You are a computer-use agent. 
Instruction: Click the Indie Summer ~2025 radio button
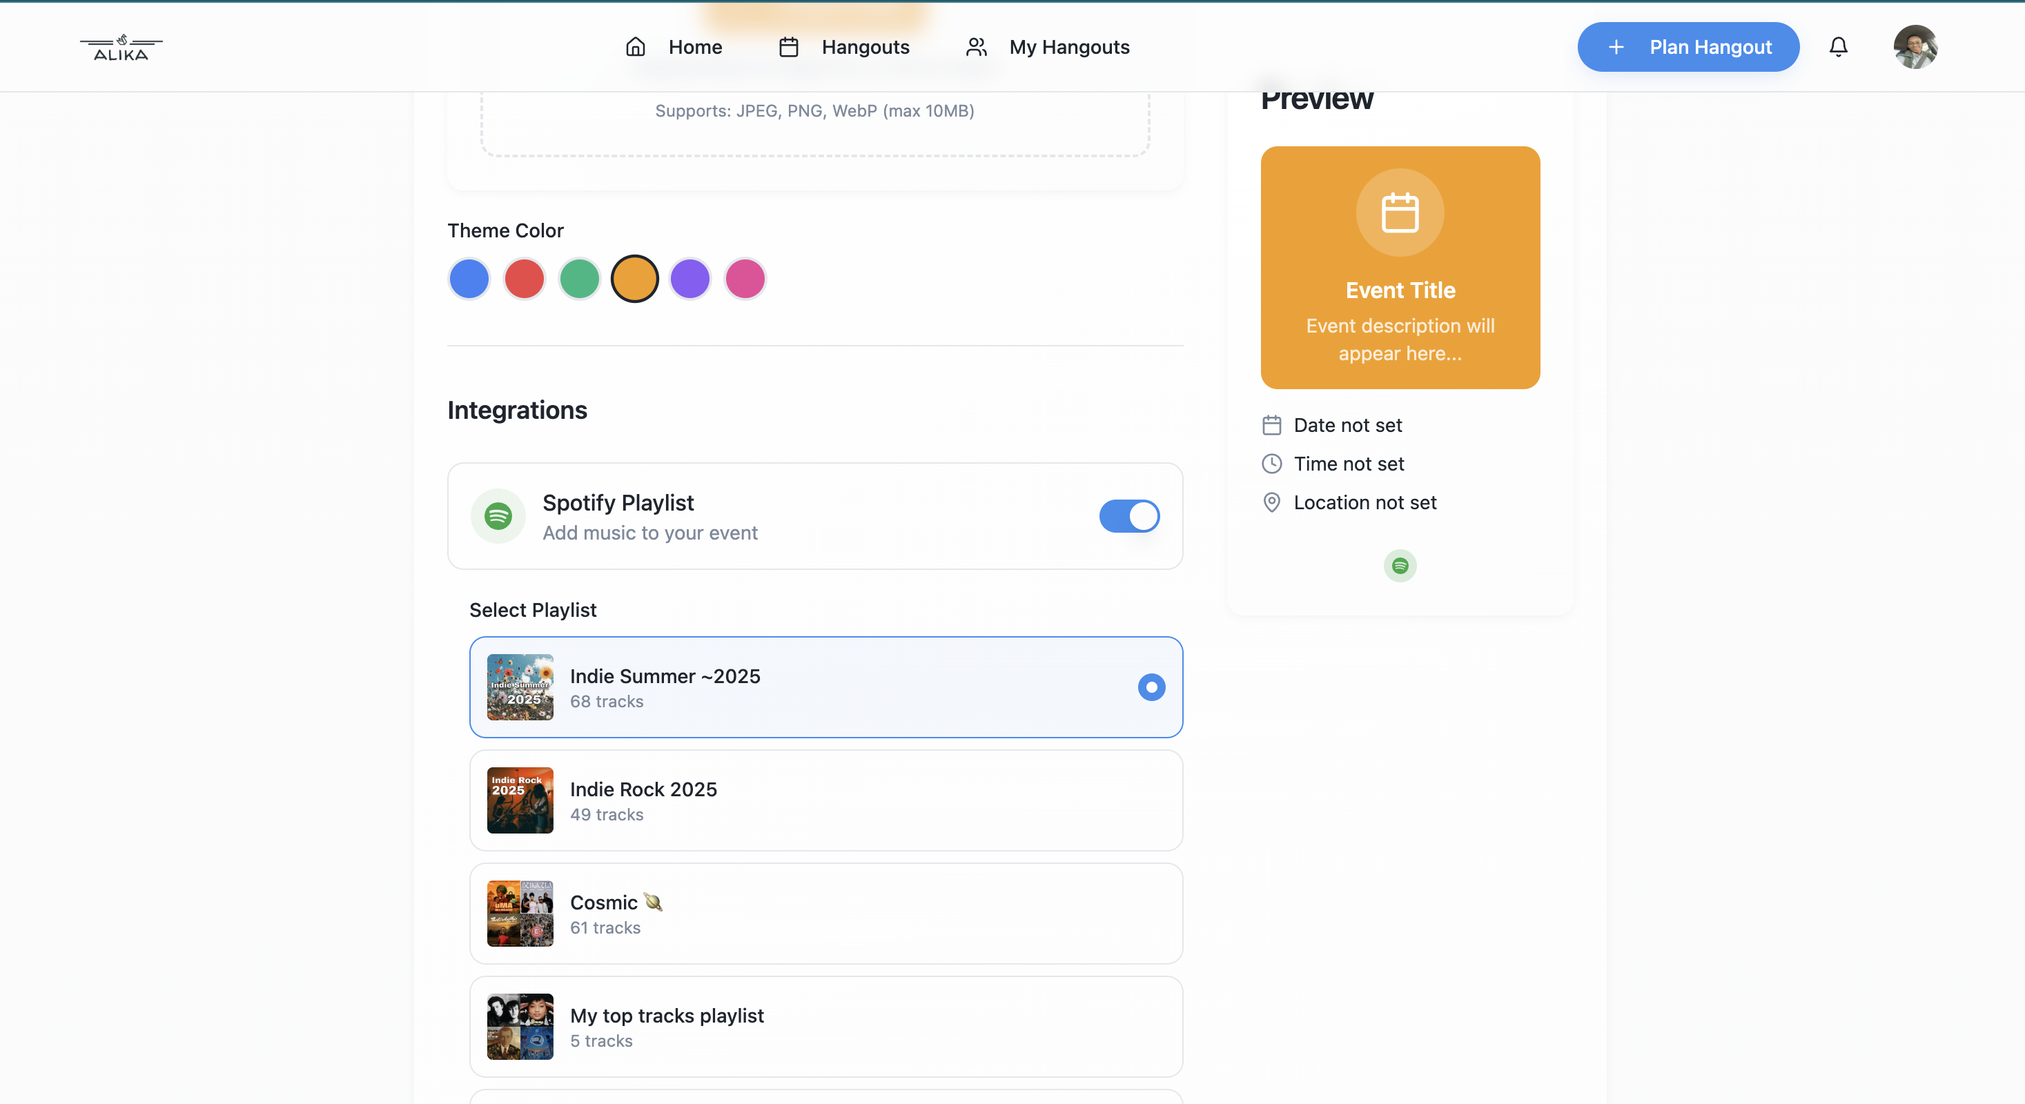coord(1151,687)
